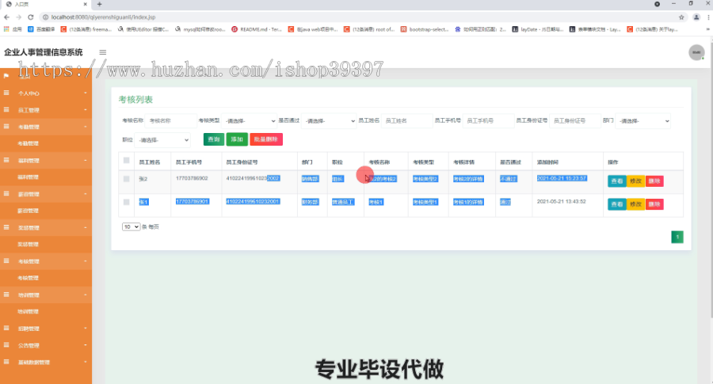Open the bootstrap-select bookmark
713x384 pixels.
tap(425, 29)
